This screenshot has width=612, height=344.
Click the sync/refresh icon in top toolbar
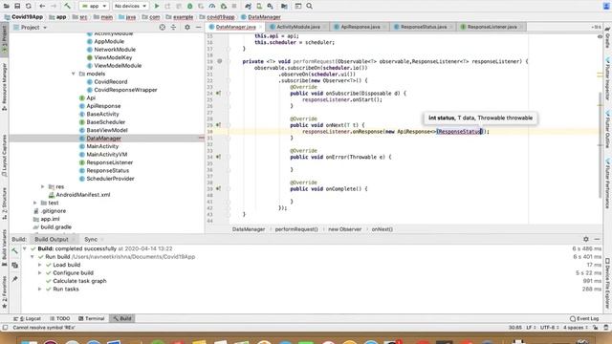29,6
